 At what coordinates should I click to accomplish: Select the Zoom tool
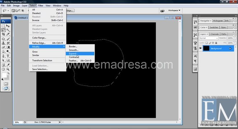[8, 70]
